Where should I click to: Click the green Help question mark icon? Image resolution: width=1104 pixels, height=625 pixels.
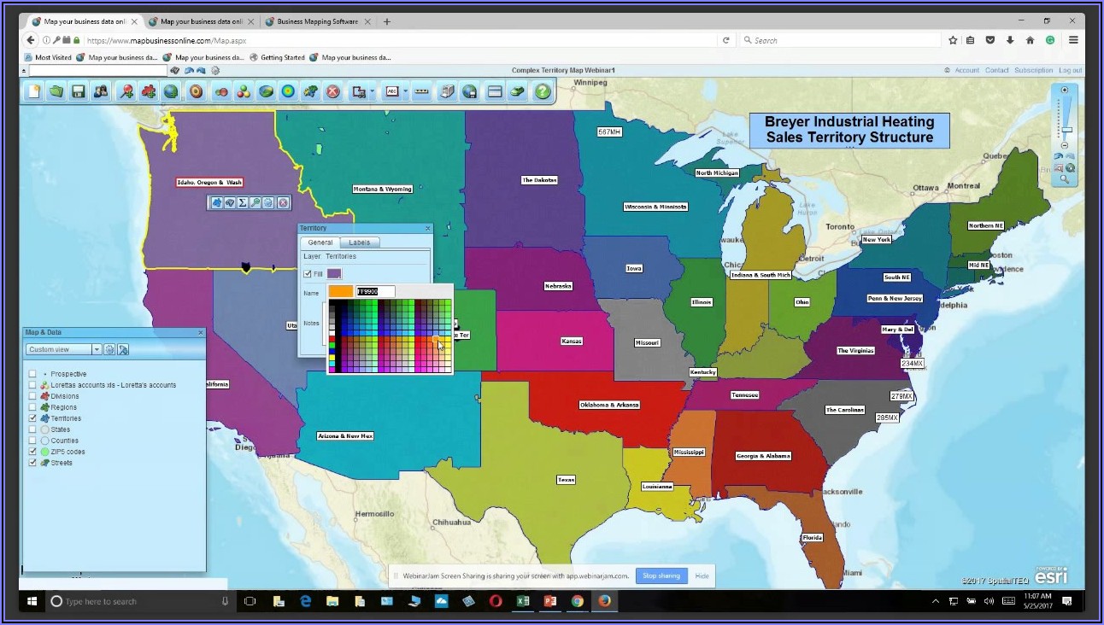click(542, 91)
